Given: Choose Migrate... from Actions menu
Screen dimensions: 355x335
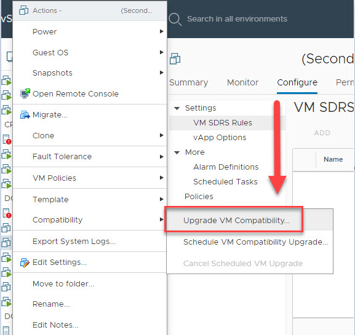Looking at the screenshot, I should 90,115.
